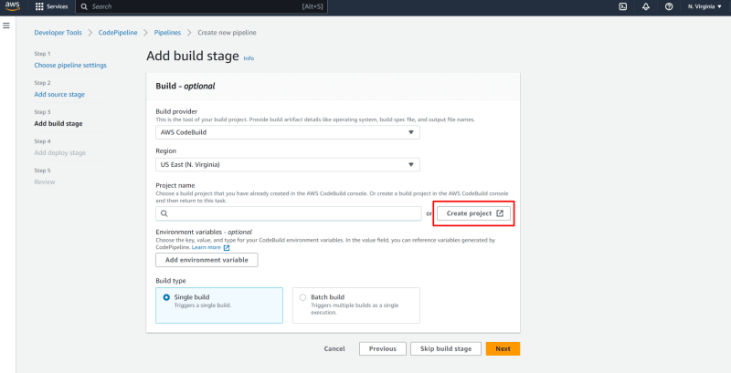Open Add source stage step

pyautogui.click(x=59, y=95)
